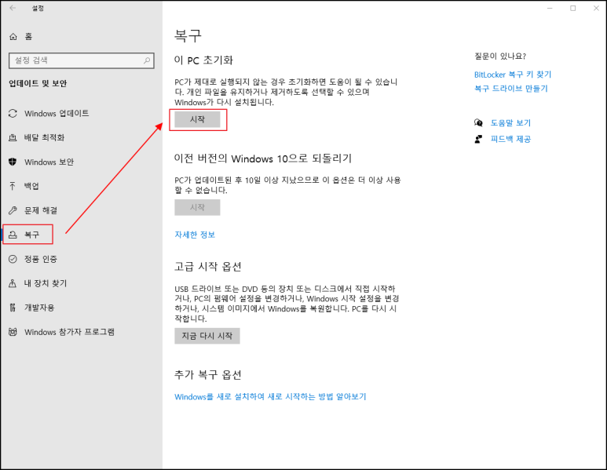
Task: Click the 설정 검색 search field
Action: pos(82,60)
